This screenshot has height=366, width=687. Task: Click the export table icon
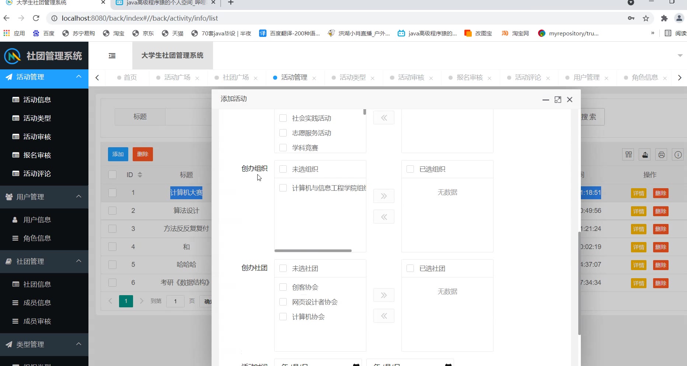(645, 155)
